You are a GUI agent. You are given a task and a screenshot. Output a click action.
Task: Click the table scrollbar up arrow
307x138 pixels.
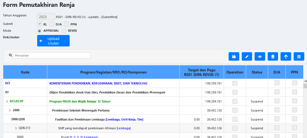coord(305,81)
